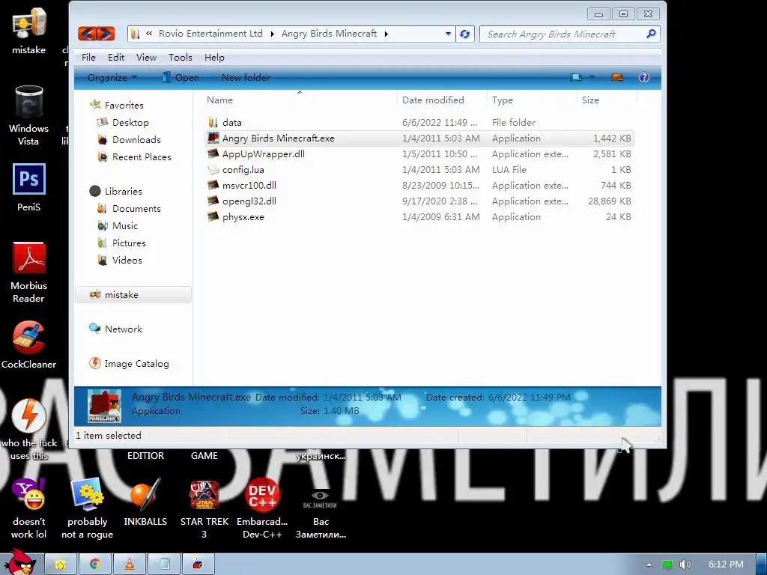Open view options dropdown arrow
This screenshot has height=575, width=767.
coord(592,77)
